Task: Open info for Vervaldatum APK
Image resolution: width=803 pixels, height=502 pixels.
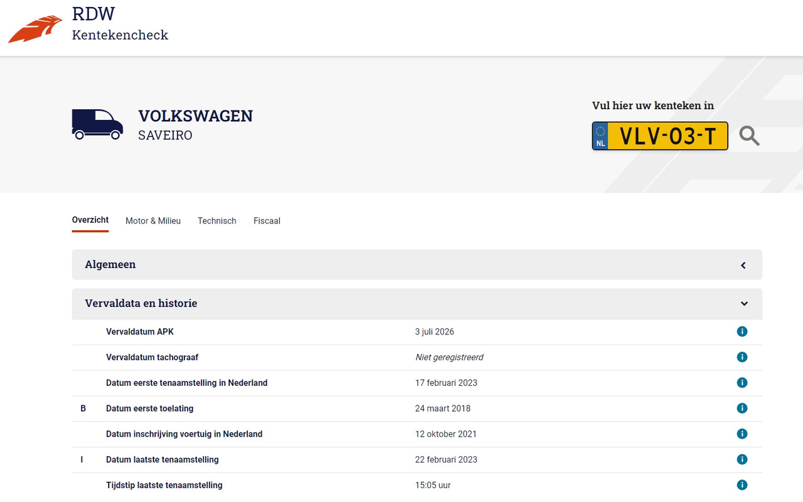Action: 742,331
